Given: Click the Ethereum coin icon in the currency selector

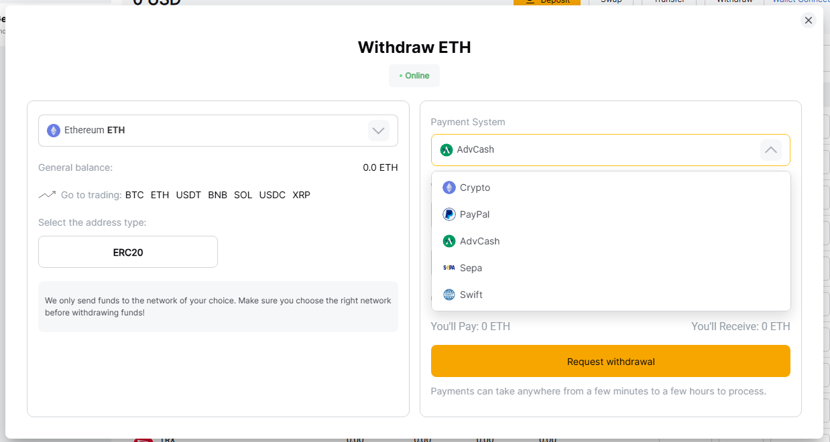Looking at the screenshot, I should [54, 131].
